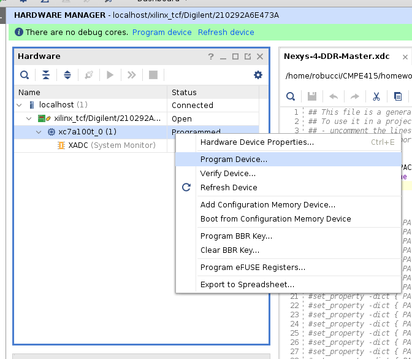Viewport: 412px width, 359px height.
Task: Click the Copy icon in XDC editor toolbar
Action: point(398,96)
